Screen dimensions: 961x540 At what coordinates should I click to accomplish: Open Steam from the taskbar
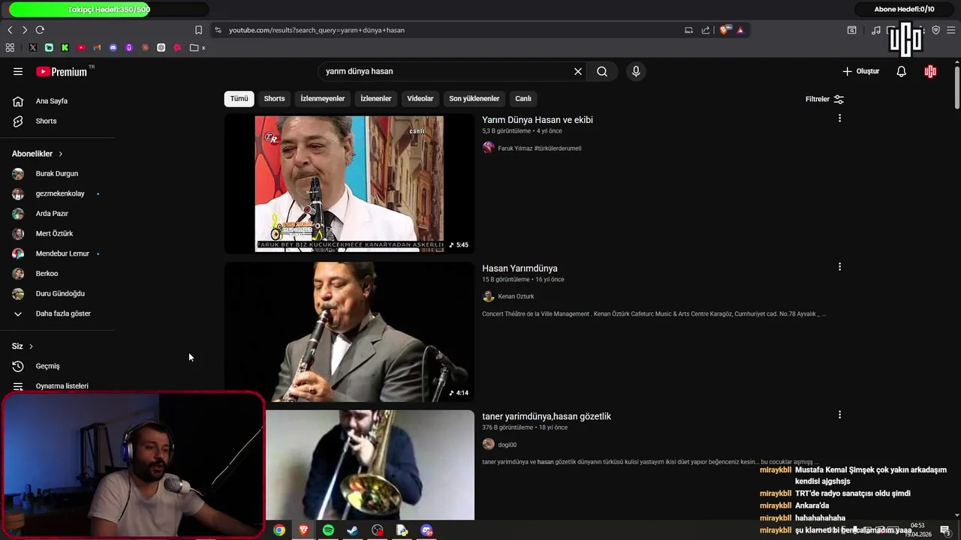click(x=352, y=530)
